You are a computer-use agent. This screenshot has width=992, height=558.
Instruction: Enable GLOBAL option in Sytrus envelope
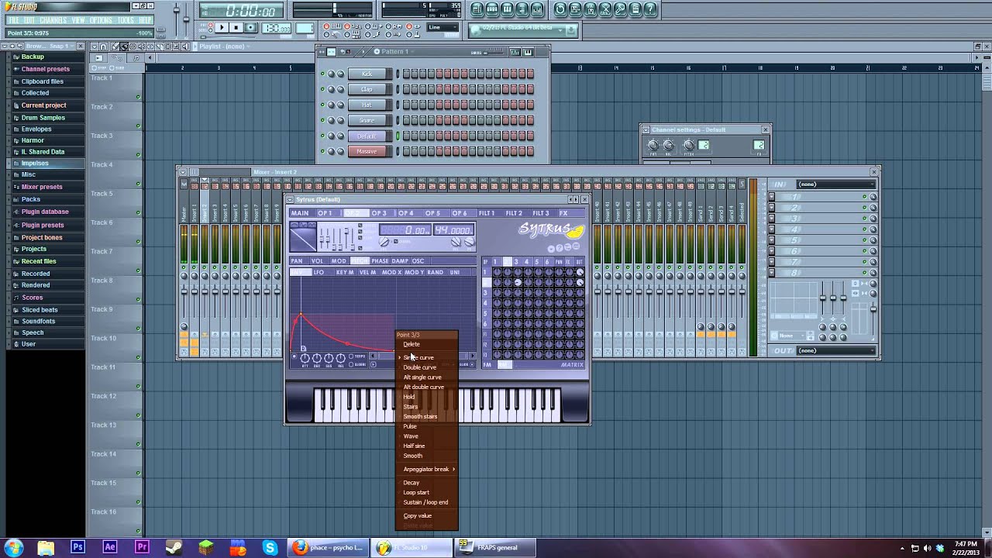coord(351,364)
